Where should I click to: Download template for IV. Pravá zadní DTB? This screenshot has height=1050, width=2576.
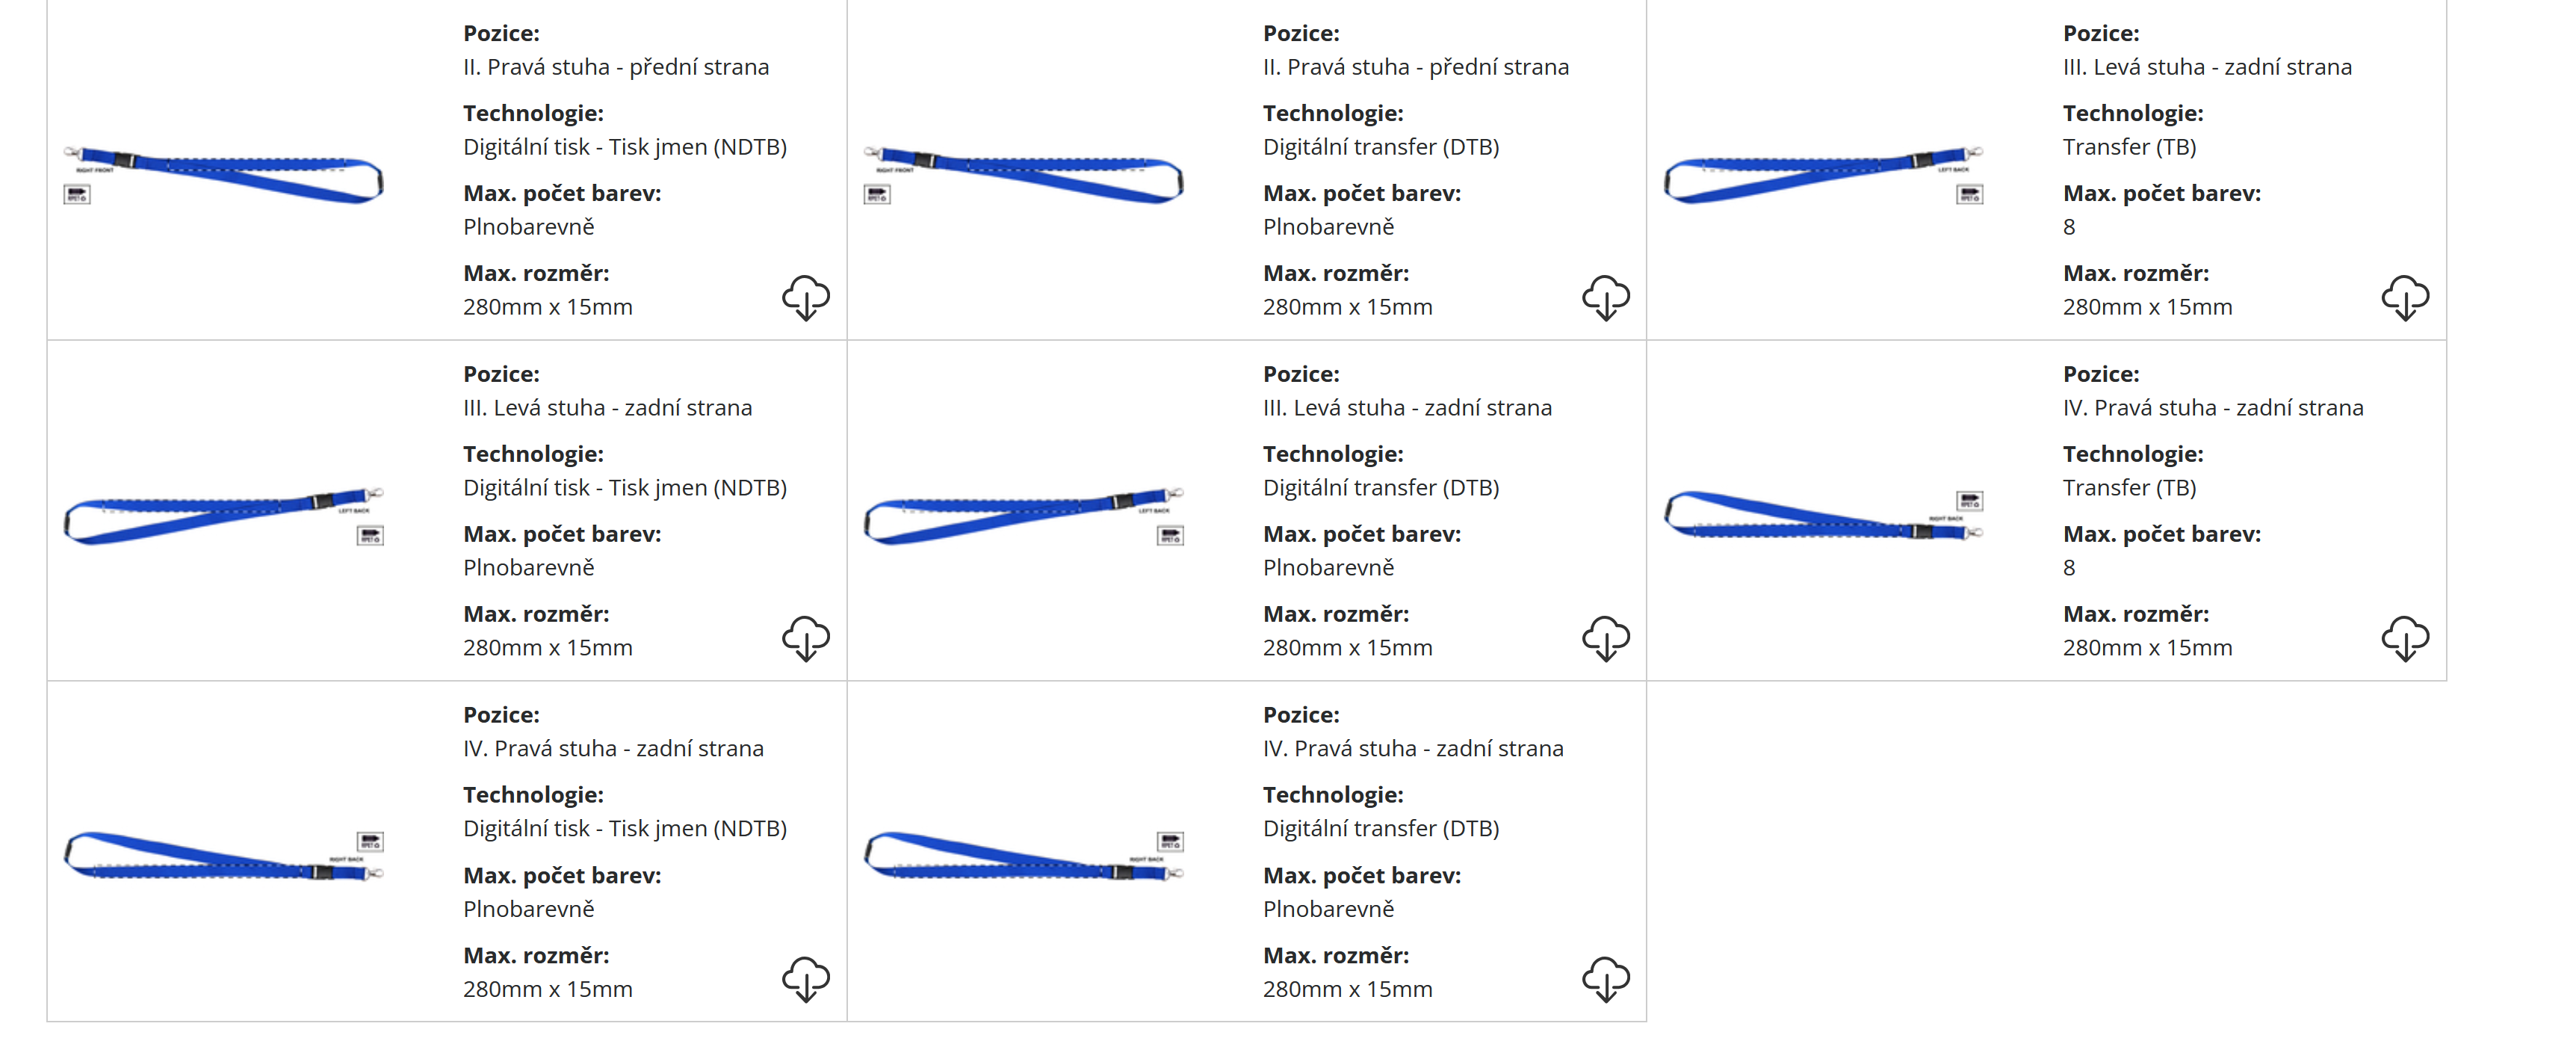coord(1605,979)
